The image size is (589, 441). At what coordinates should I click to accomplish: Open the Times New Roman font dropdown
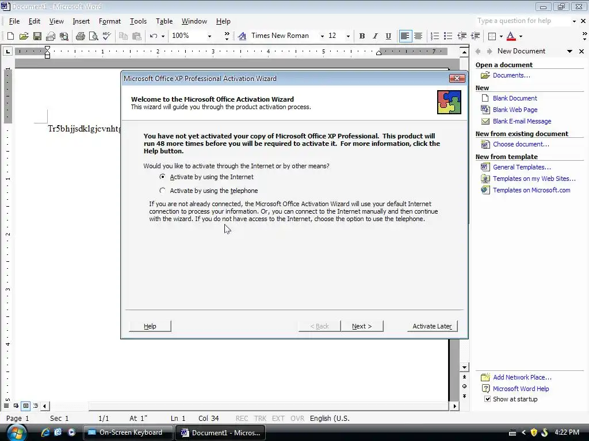pos(322,36)
